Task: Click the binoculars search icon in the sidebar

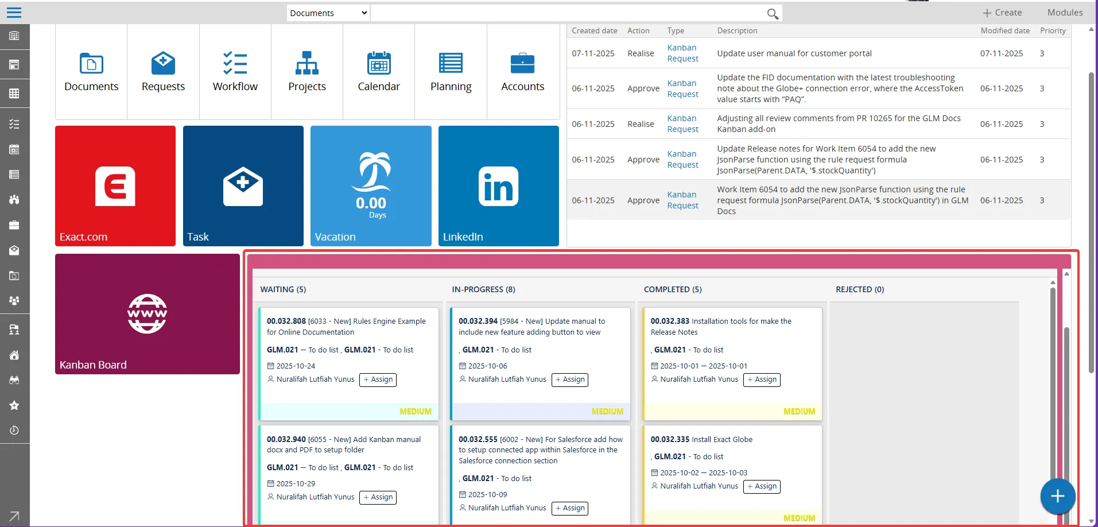Action: [14, 380]
